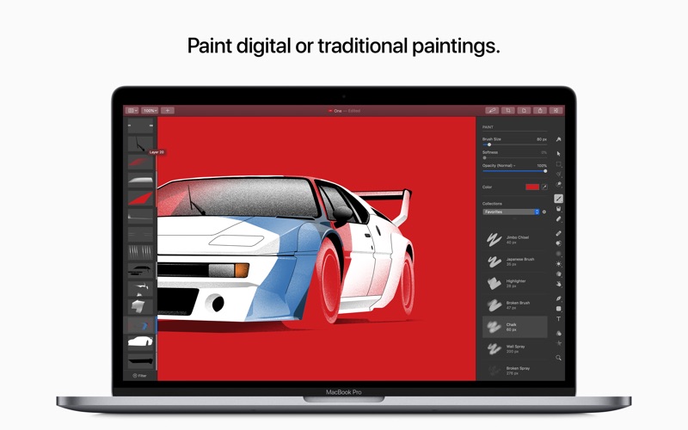
Task: Open the Favorites collections dropdown
Action: (x=511, y=212)
